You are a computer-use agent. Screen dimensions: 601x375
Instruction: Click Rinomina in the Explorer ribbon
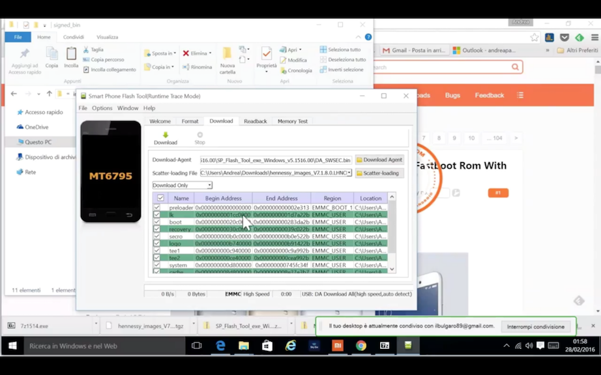coord(197,67)
